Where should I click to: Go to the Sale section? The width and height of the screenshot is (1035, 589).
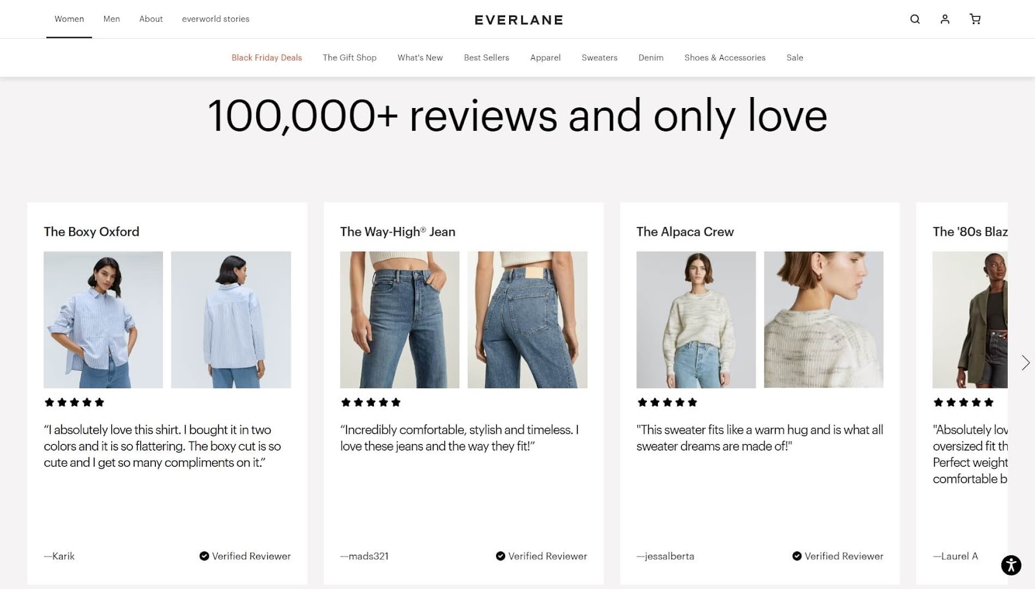point(795,58)
